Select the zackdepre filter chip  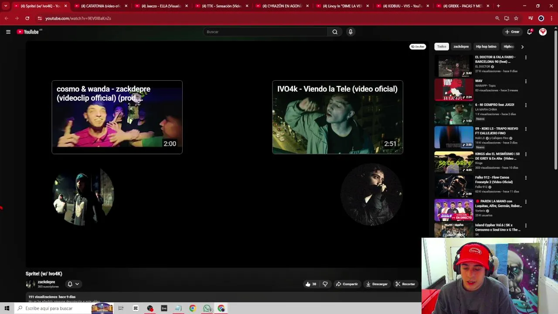pyautogui.click(x=461, y=47)
